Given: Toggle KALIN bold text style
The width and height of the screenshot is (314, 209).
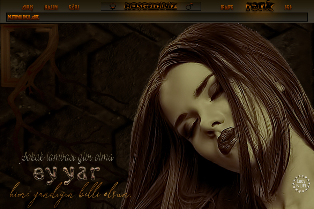Looking at the screenshot, I should [51, 7].
